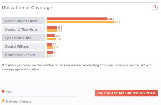
Task: Click the red Specialist Visits 4.8 bar
Action: [x=51, y=36]
